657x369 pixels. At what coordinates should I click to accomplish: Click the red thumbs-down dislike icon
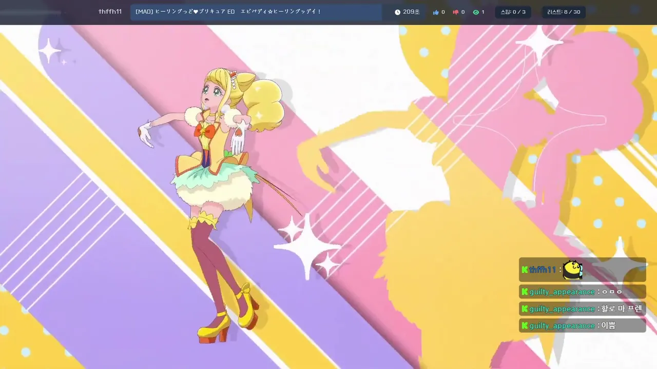coord(455,12)
